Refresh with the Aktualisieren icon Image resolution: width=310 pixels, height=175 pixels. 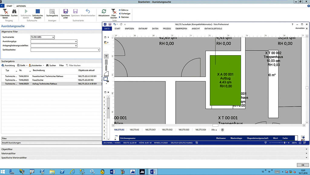pos(104,11)
